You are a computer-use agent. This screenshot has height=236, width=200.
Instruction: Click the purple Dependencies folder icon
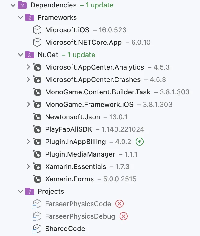pos(22,5)
